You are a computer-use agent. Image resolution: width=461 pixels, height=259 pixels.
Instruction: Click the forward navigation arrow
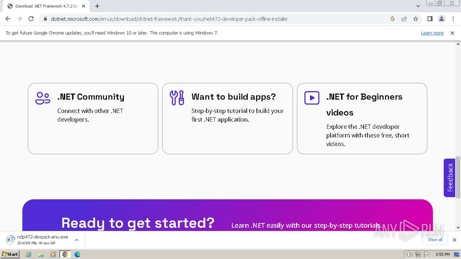coord(19,19)
